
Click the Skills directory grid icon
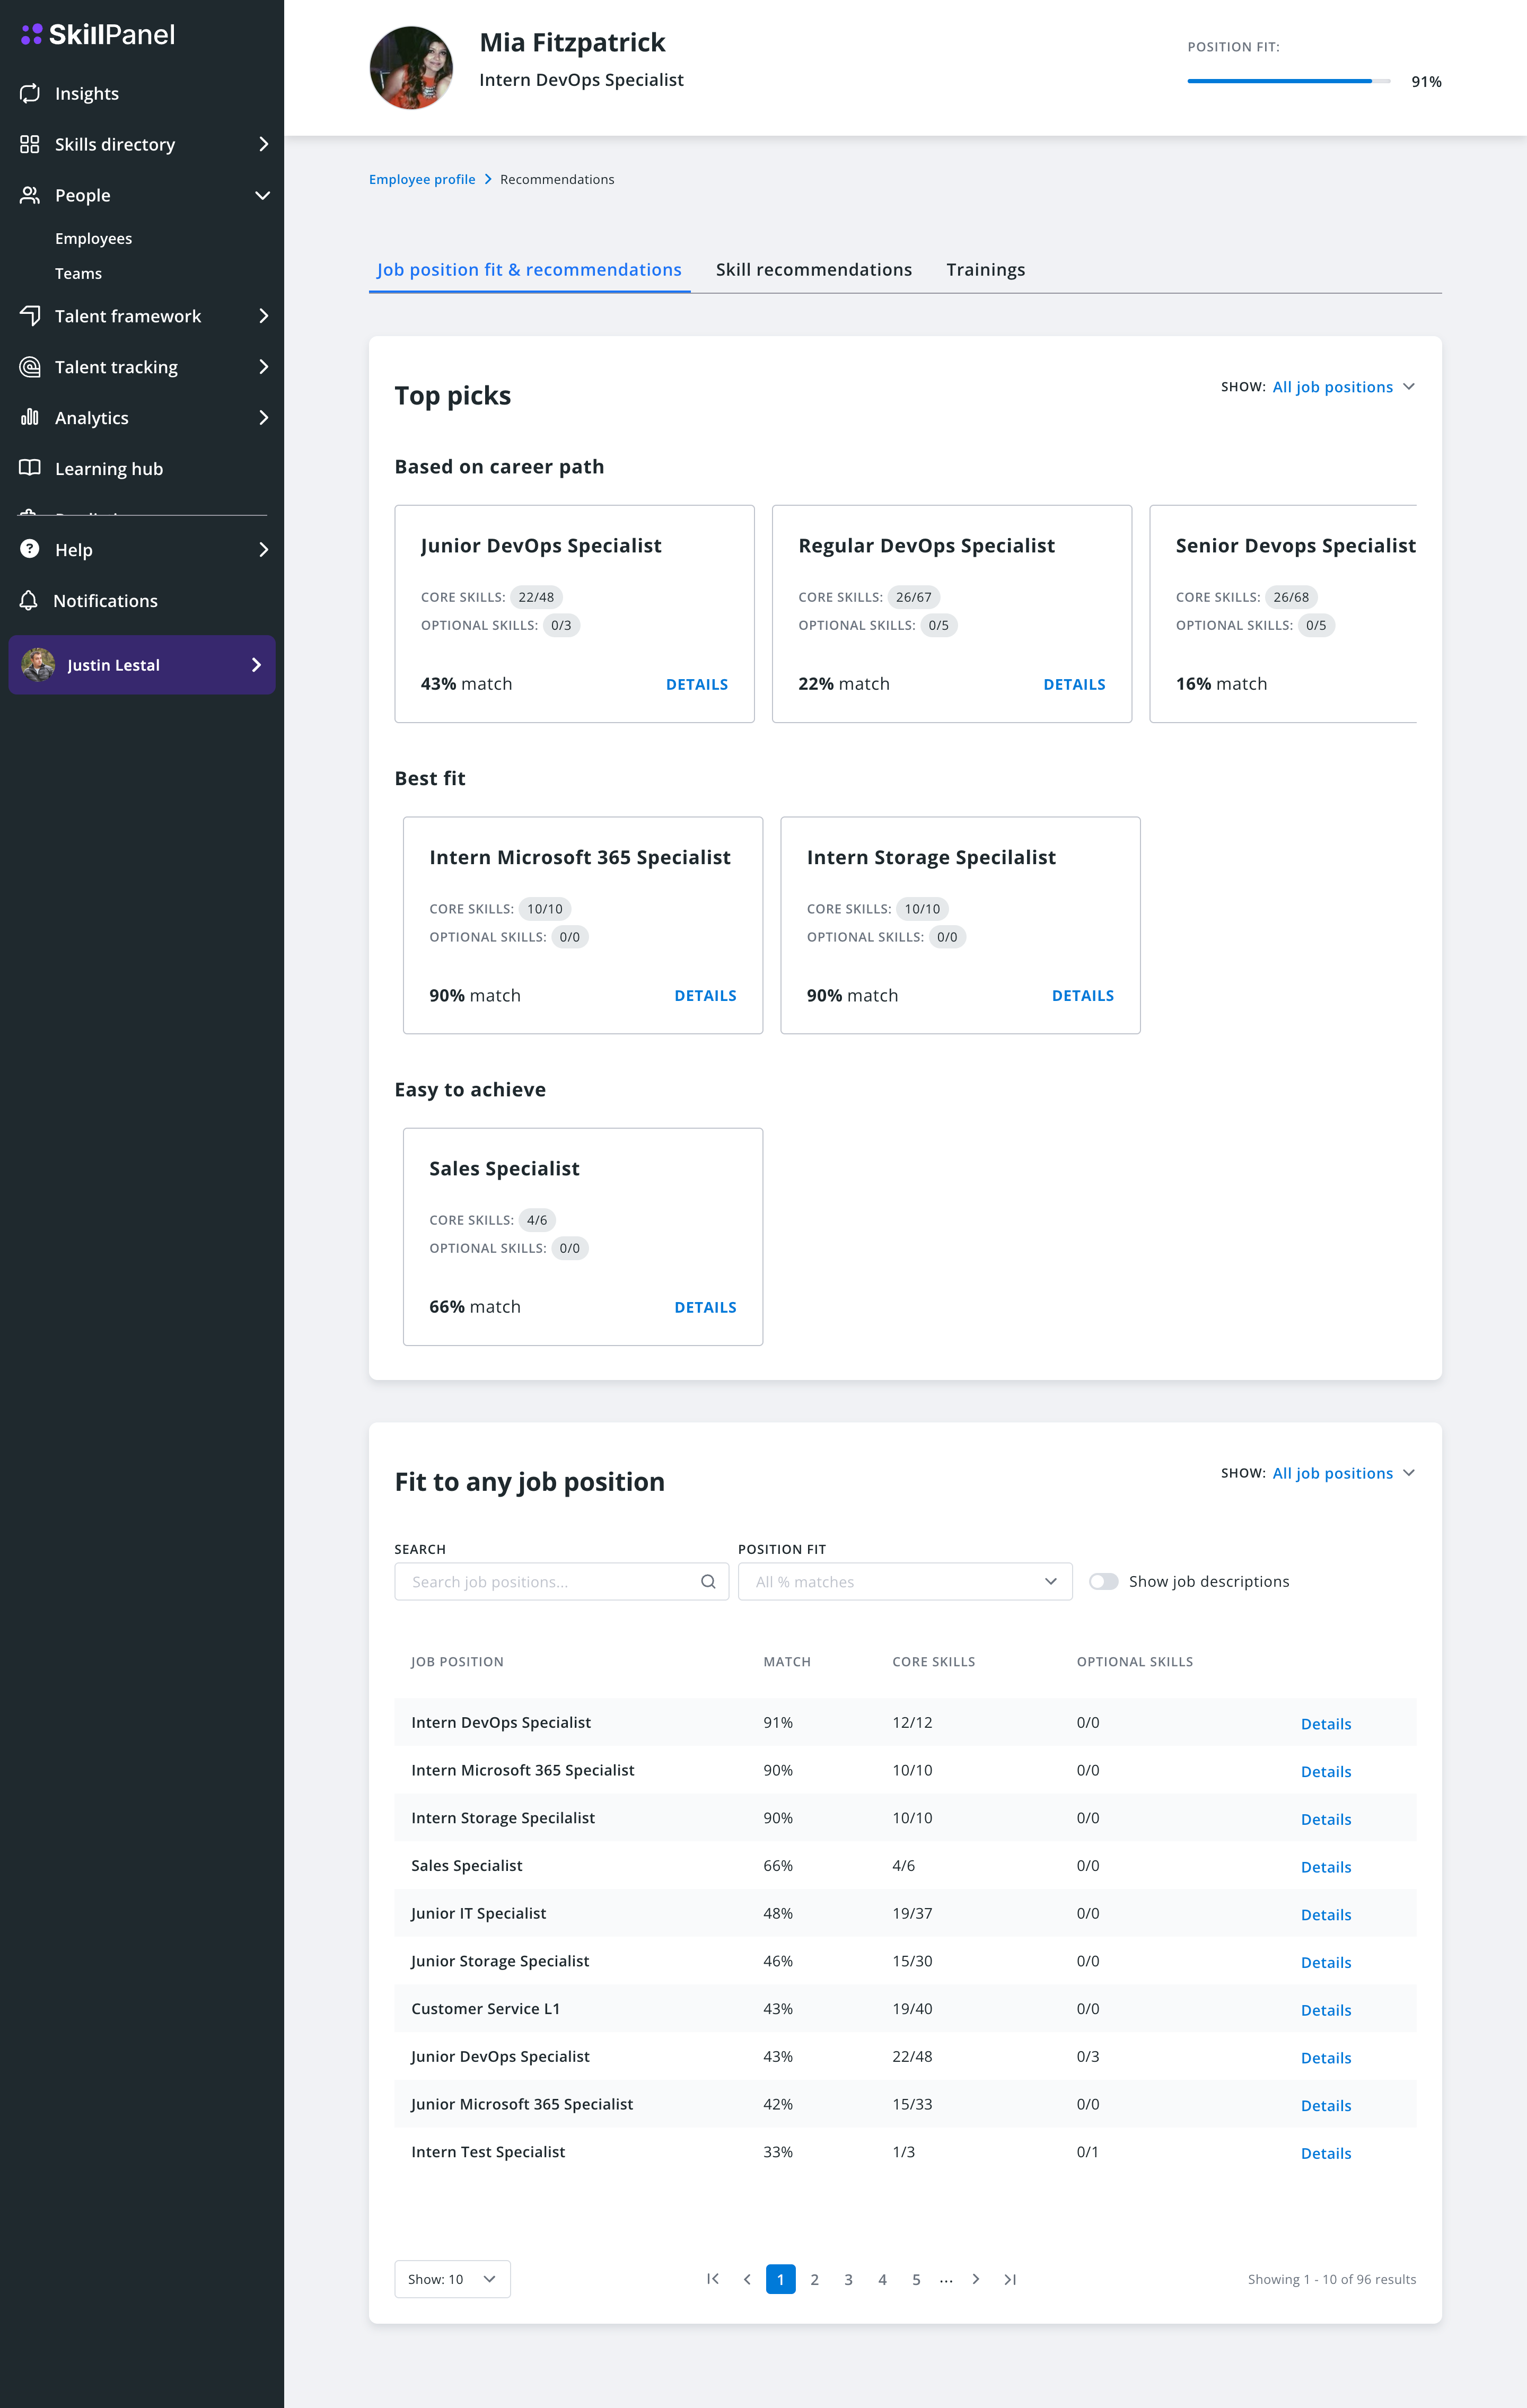(30, 144)
